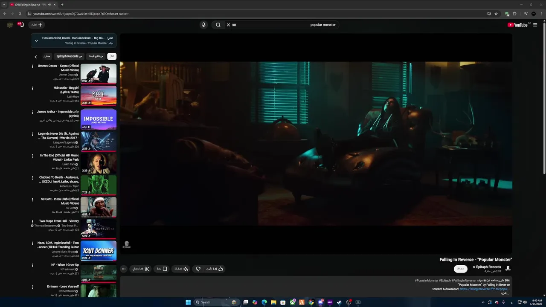
Task: Expand the description with the 'more' link
Action: point(505,293)
